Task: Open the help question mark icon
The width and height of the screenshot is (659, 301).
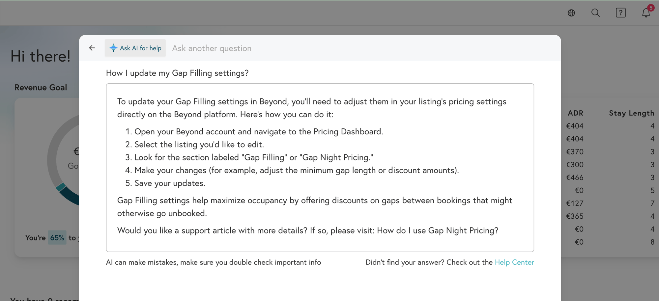Action: pos(621,13)
